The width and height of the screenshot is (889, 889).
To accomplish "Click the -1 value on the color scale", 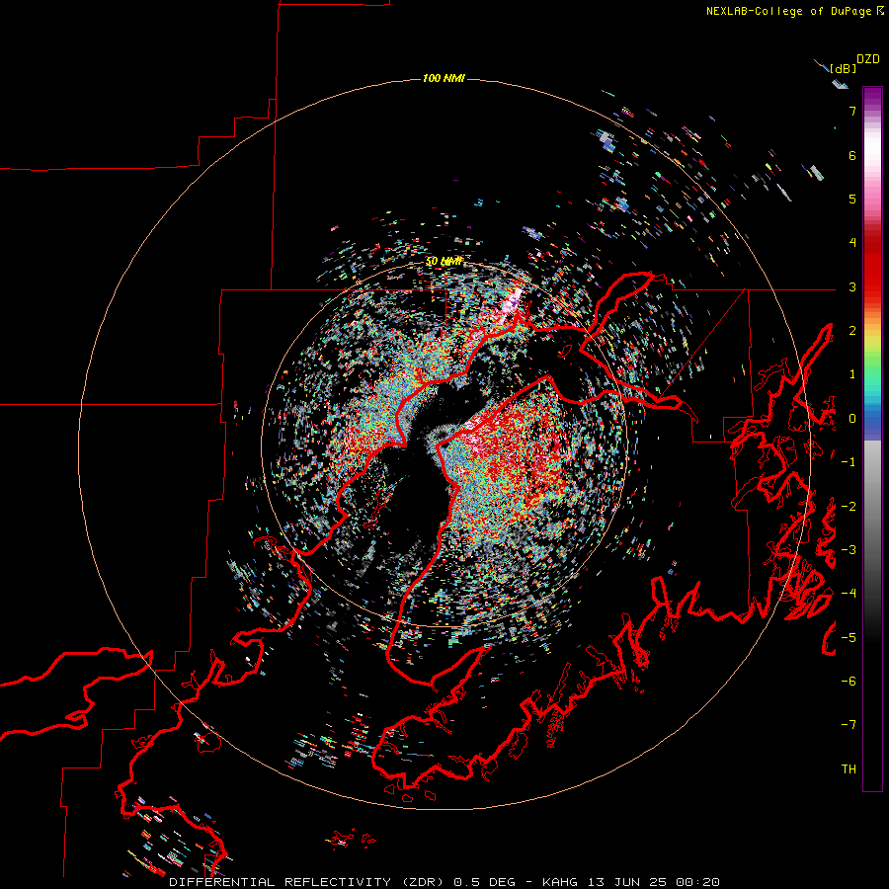I will click(849, 462).
